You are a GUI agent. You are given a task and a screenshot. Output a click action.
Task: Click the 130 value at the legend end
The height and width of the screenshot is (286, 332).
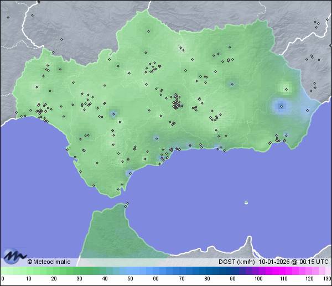[x=327, y=279]
